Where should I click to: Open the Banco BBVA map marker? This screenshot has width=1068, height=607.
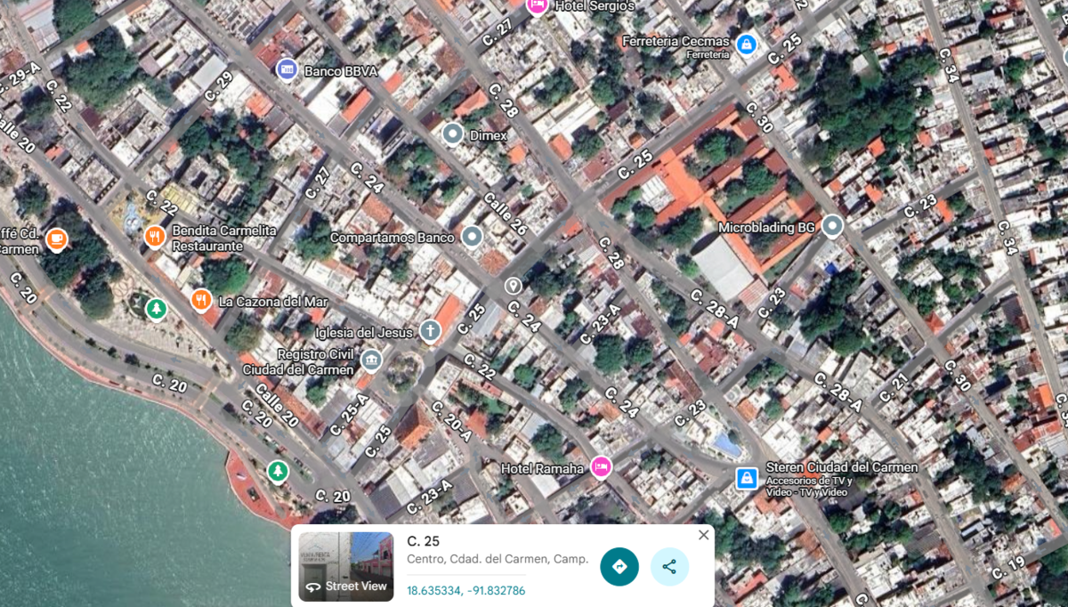(x=287, y=70)
